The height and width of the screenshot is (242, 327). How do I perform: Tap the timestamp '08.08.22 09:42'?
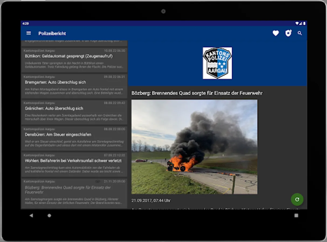(115, 103)
